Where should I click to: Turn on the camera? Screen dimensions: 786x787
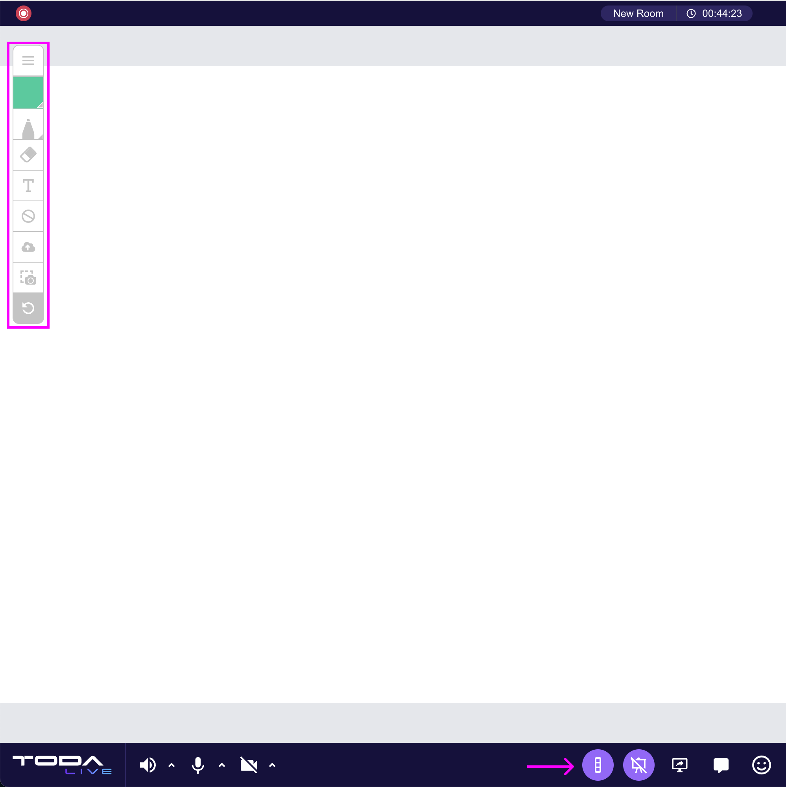click(249, 765)
